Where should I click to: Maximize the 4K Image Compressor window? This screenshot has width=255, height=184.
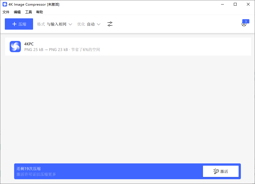tap(235, 5)
